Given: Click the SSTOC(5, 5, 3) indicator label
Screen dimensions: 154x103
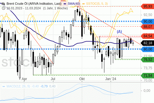Looking at the screenshot, I should (97, 4).
